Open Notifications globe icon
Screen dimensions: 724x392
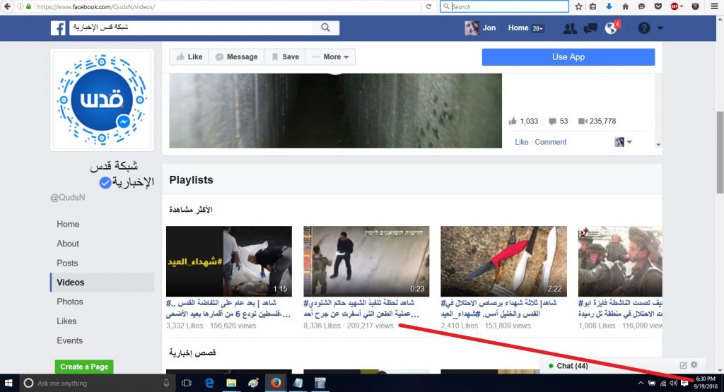(x=611, y=28)
